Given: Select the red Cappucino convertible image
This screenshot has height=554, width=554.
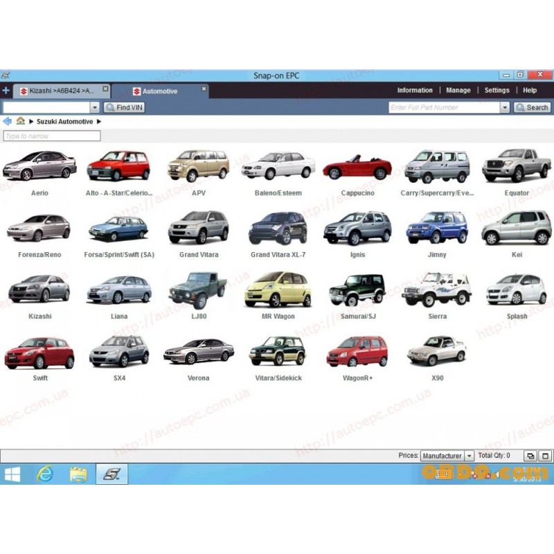Looking at the screenshot, I should coord(357,167).
